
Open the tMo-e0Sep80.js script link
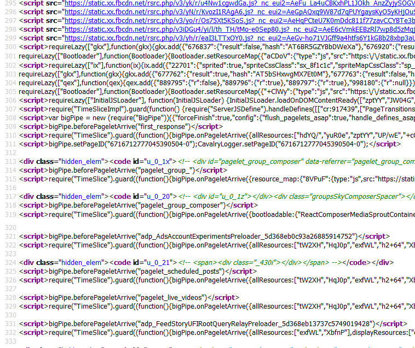239,30
